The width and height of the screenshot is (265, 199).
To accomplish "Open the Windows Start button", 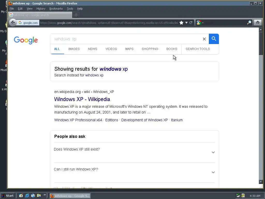I will point(8,196).
